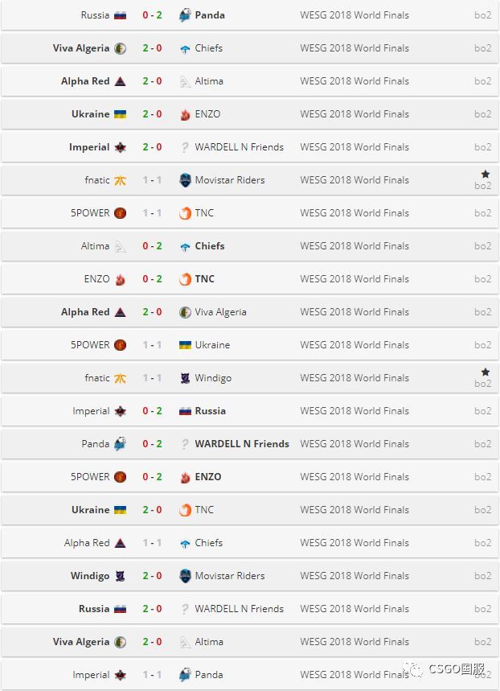This screenshot has height=691, width=500.
Task: Click Windigo logo in Windigo vs Movistar Riders row
Action: pos(120,576)
